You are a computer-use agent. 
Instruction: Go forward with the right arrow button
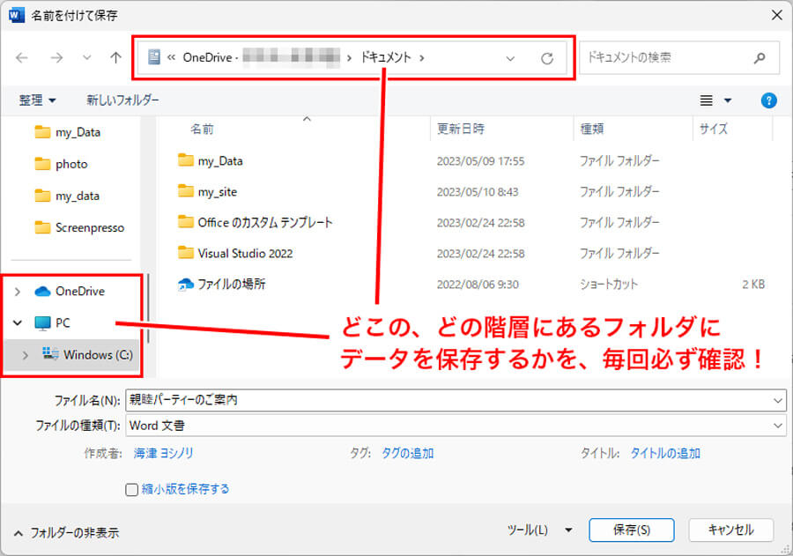(56, 57)
